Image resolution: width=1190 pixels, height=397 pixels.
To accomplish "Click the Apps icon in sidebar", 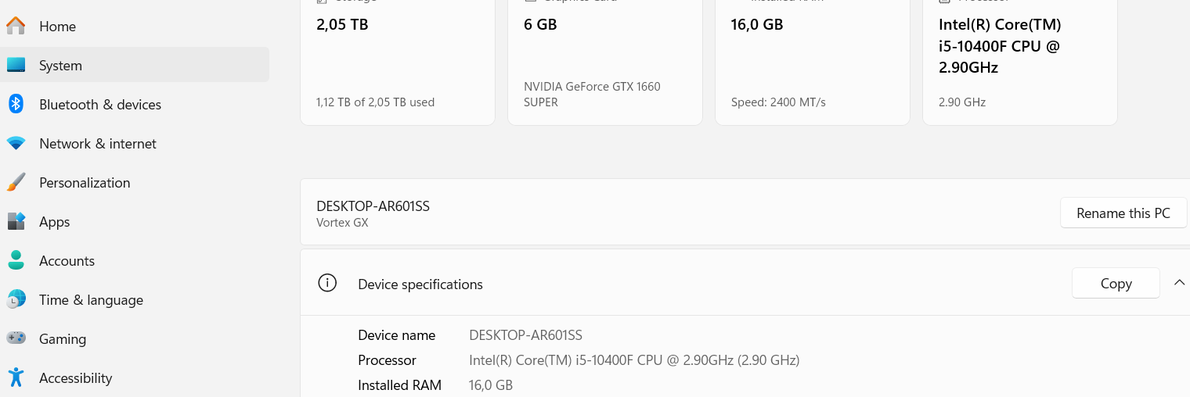I will (x=16, y=222).
